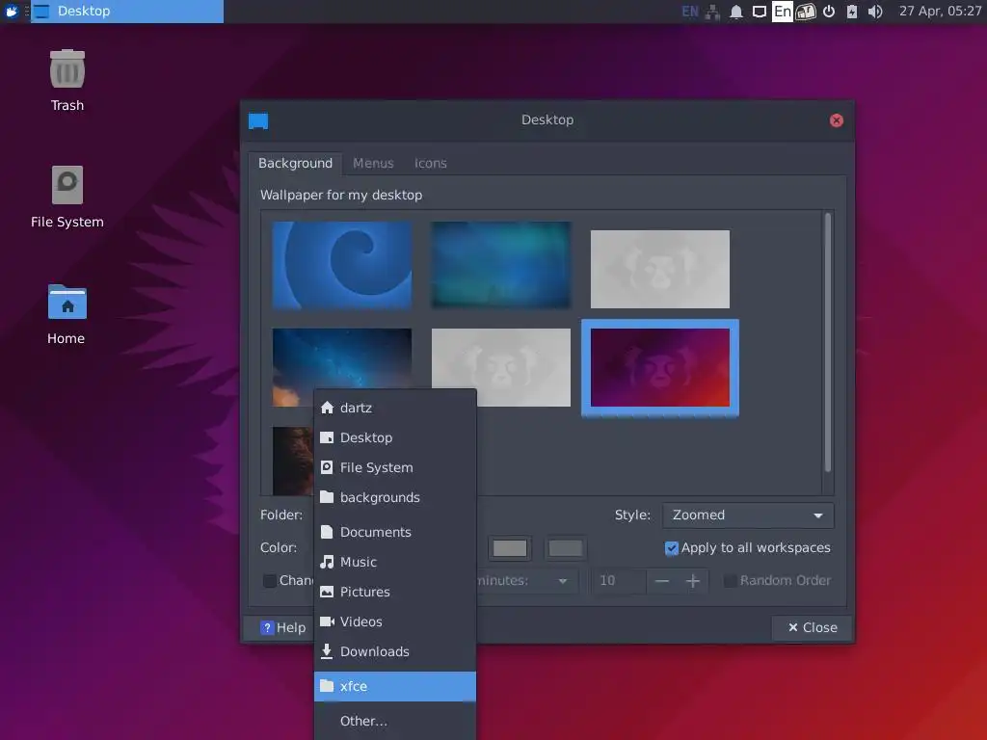987x740 pixels.
Task: Click the battery status tray icon
Action: [x=852, y=12]
